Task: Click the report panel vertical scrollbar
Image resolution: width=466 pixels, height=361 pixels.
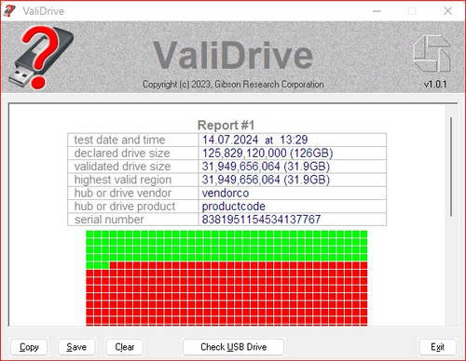Action: [x=451, y=167]
